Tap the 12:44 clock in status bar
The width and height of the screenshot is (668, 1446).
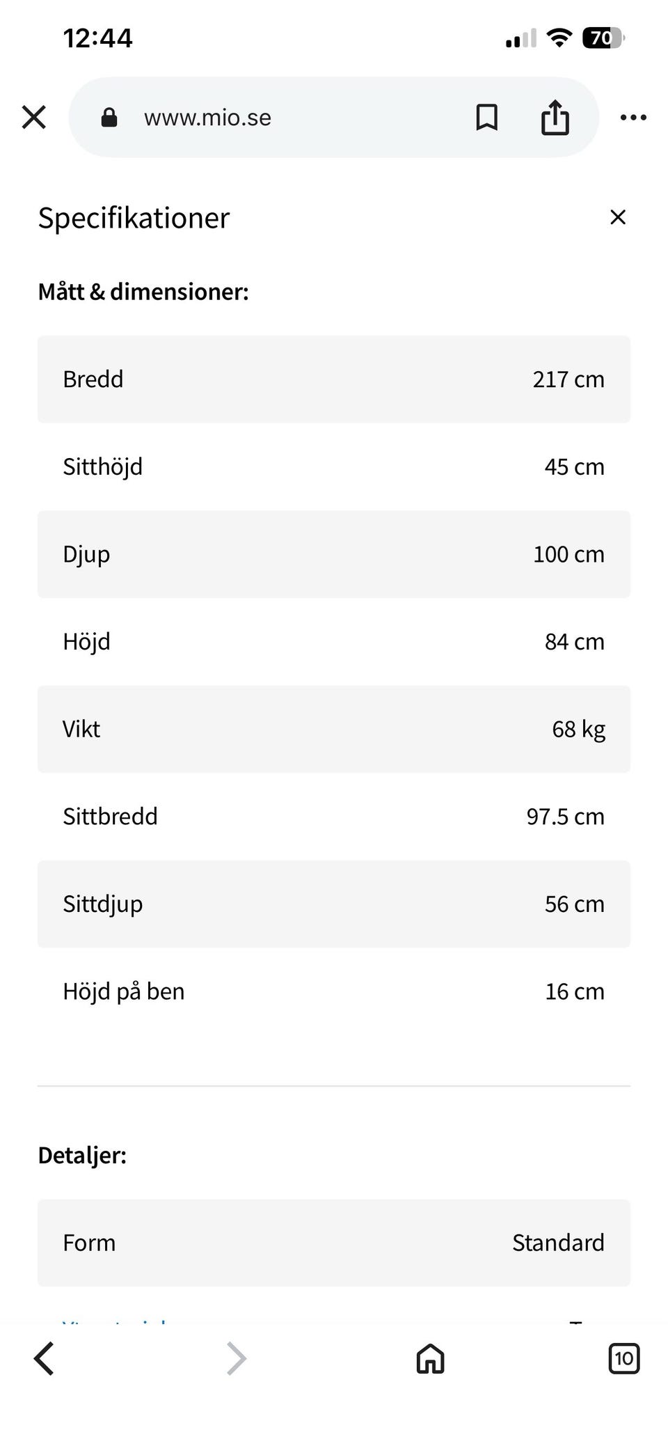point(97,38)
